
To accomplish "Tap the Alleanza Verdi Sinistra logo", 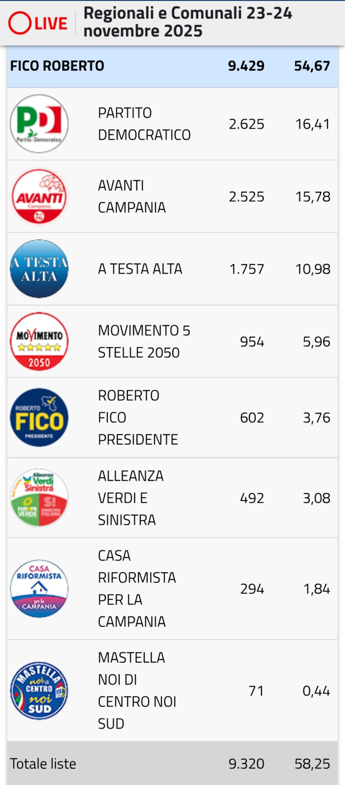I will [39, 498].
